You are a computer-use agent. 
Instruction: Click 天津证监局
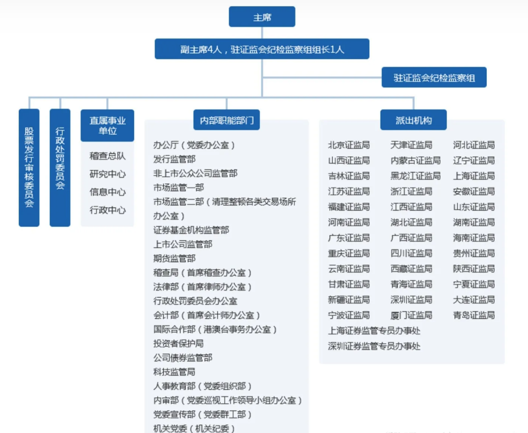click(411, 145)
